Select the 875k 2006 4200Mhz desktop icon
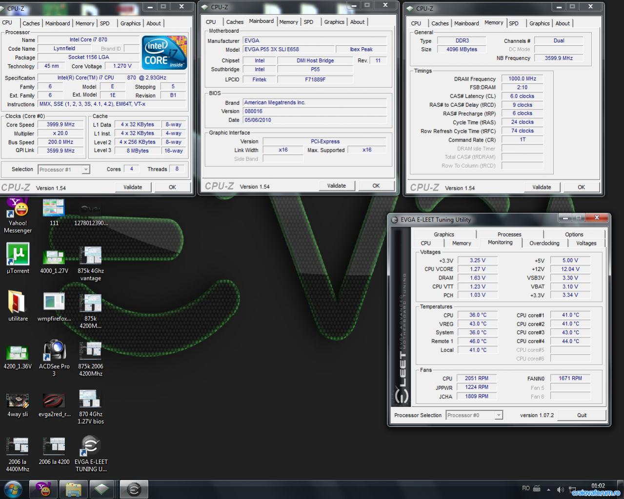Viewport: 624px width, 499px height. pos(91,359)
